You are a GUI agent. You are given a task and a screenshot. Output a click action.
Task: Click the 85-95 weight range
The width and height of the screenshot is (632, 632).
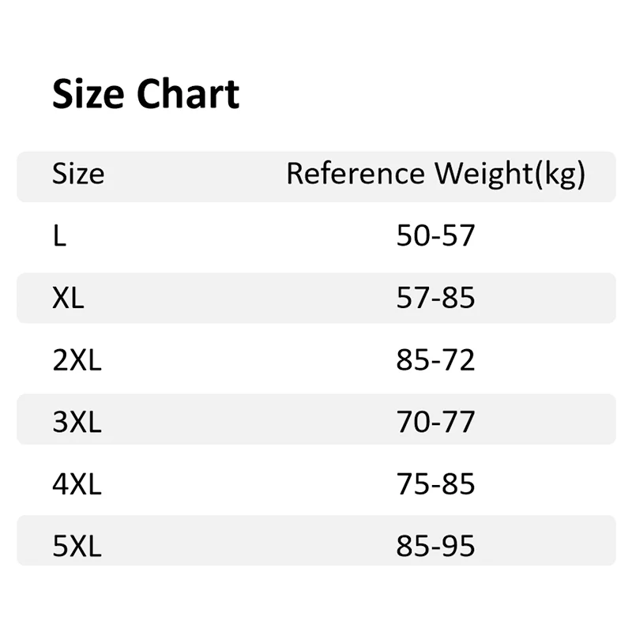tap(435, 546)
